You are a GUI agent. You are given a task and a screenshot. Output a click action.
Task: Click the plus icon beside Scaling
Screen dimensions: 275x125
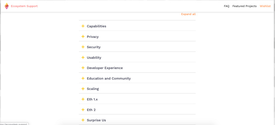[x=83, y=89]
